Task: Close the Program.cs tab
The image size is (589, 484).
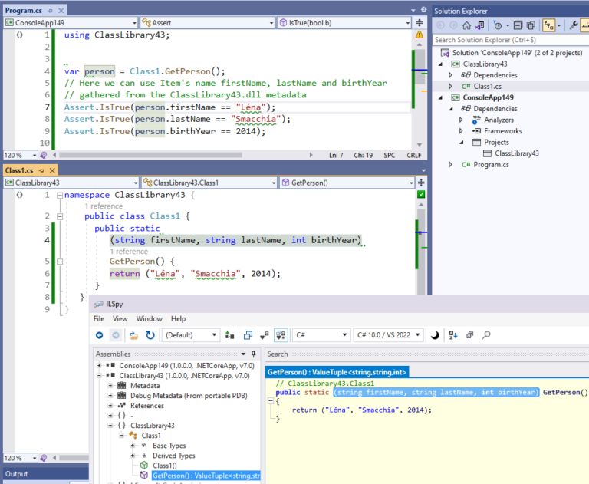Action: (61, 11)
